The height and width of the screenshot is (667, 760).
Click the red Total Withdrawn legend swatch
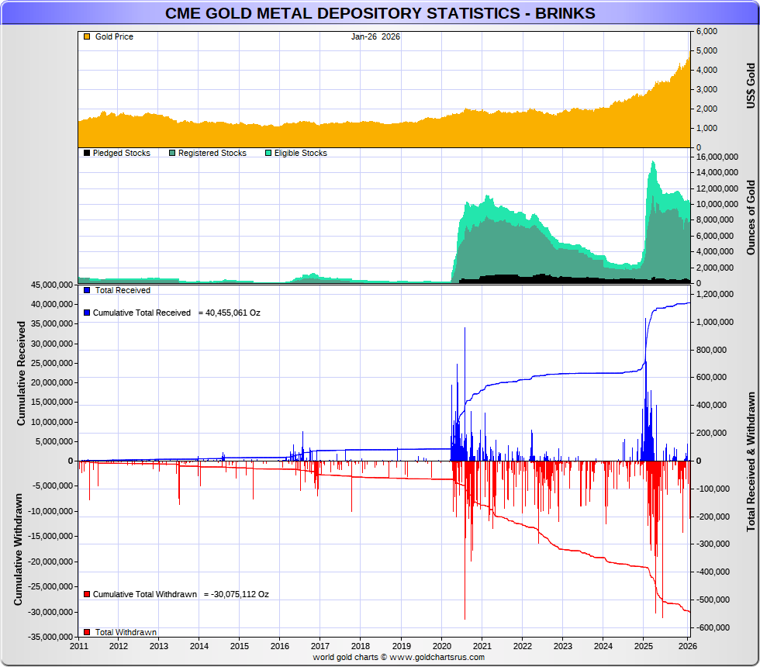coord(87,632)
